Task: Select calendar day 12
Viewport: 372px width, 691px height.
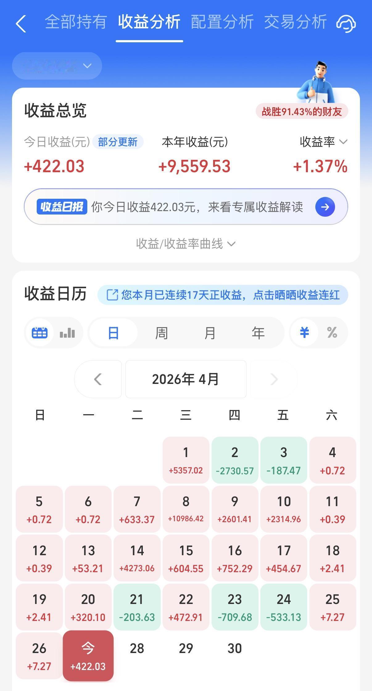Action: click(x=39, y=558)
